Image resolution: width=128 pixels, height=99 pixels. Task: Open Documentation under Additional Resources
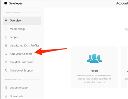(19, 88)
